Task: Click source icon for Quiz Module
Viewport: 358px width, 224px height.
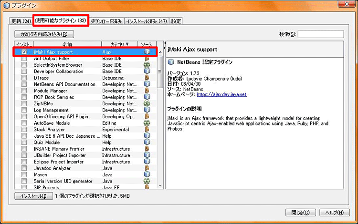Action: pos(147,143)
